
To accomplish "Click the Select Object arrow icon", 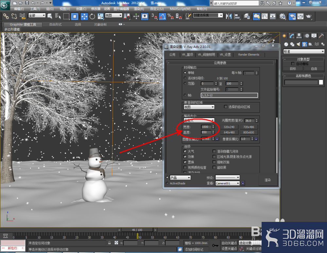I will coord(50,16).
